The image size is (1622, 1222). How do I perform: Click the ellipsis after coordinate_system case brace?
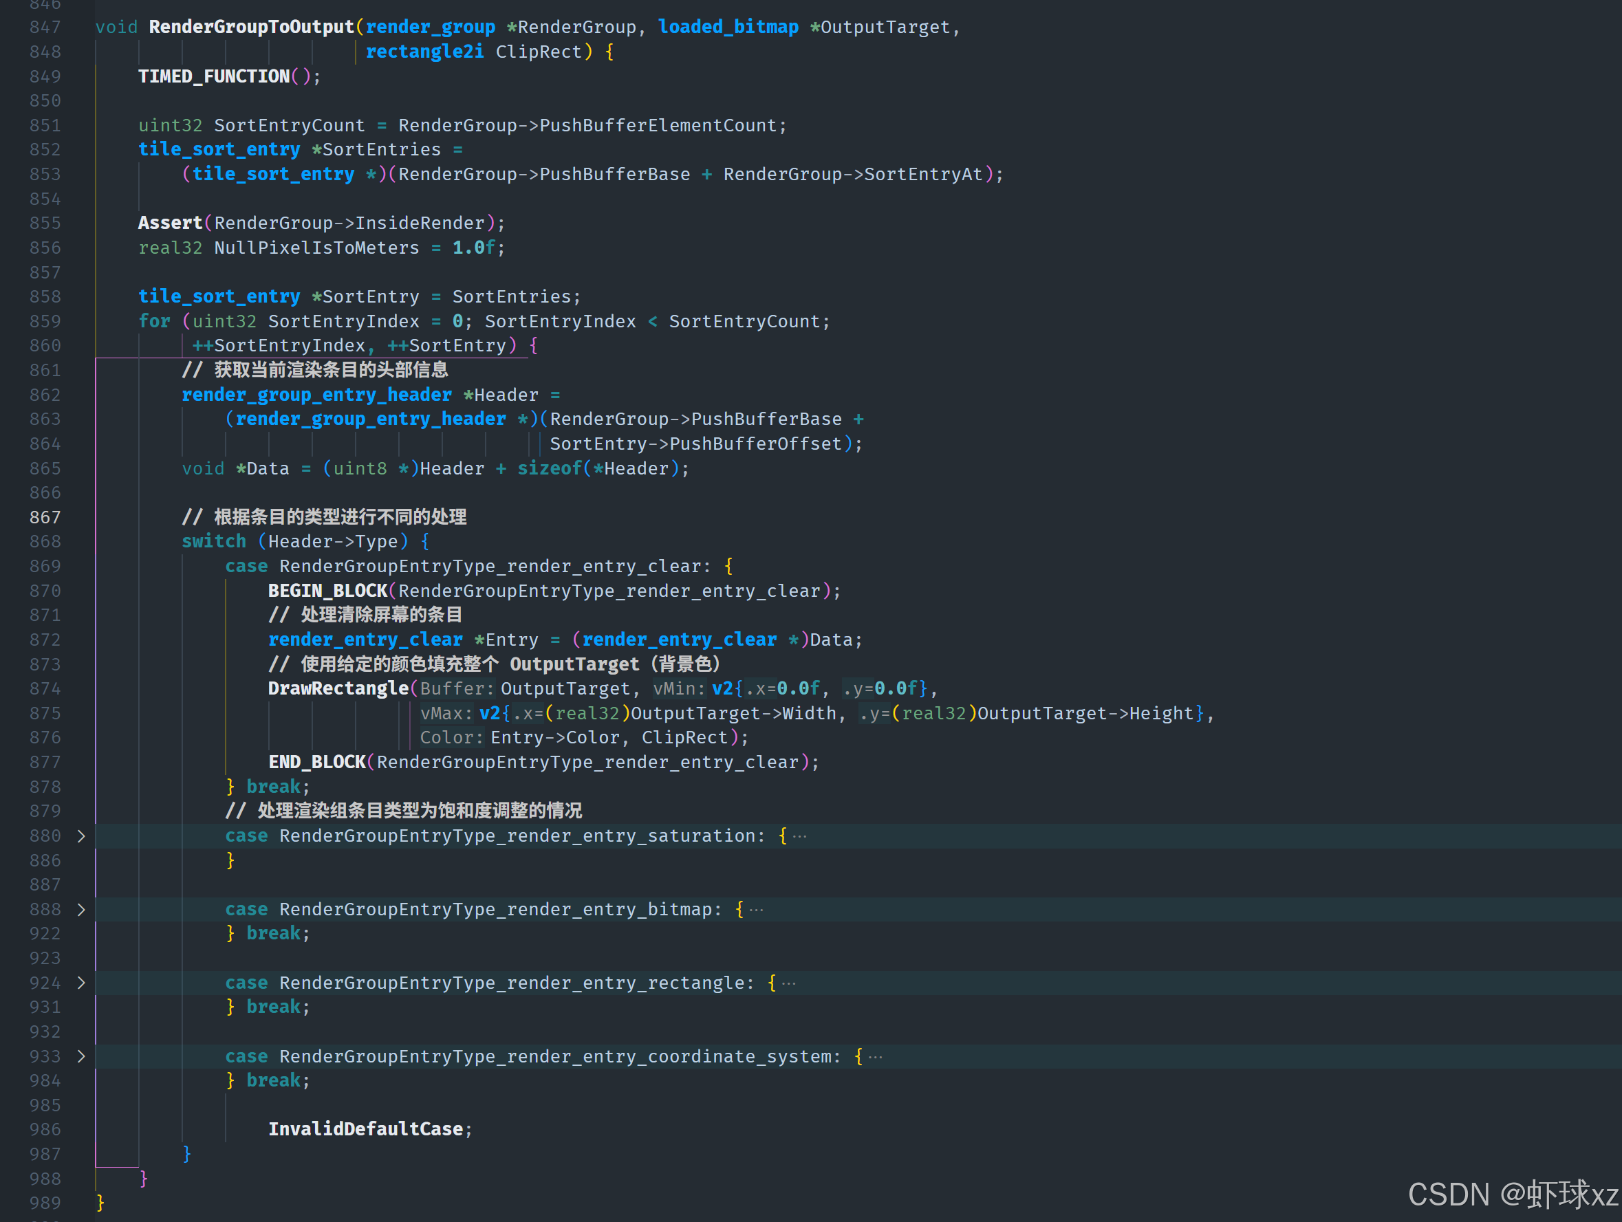(876, 1057)
